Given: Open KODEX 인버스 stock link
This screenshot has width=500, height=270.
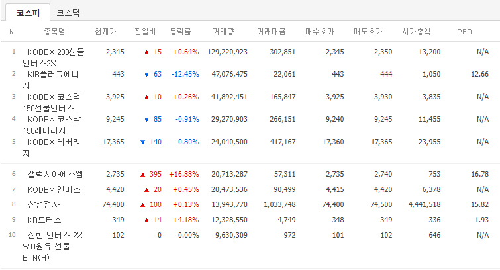Looking at the screenshot, I should click(x=54, y=189).
